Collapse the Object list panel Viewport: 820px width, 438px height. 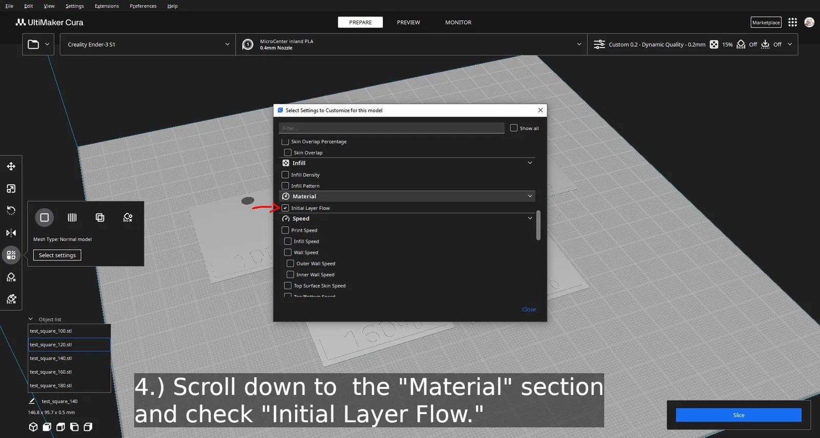(31, 319)
